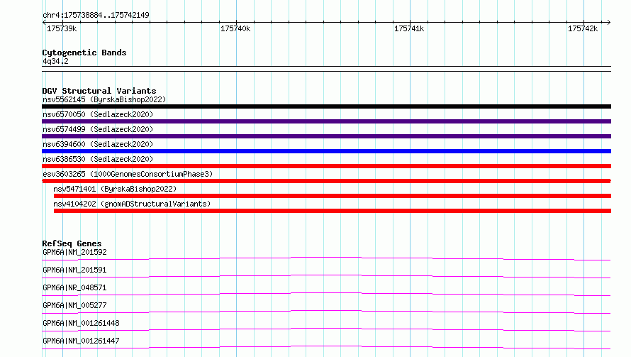631x357 pixels.
Task: Click the red esv3603265 variant bar
Action: coord(326,181)
